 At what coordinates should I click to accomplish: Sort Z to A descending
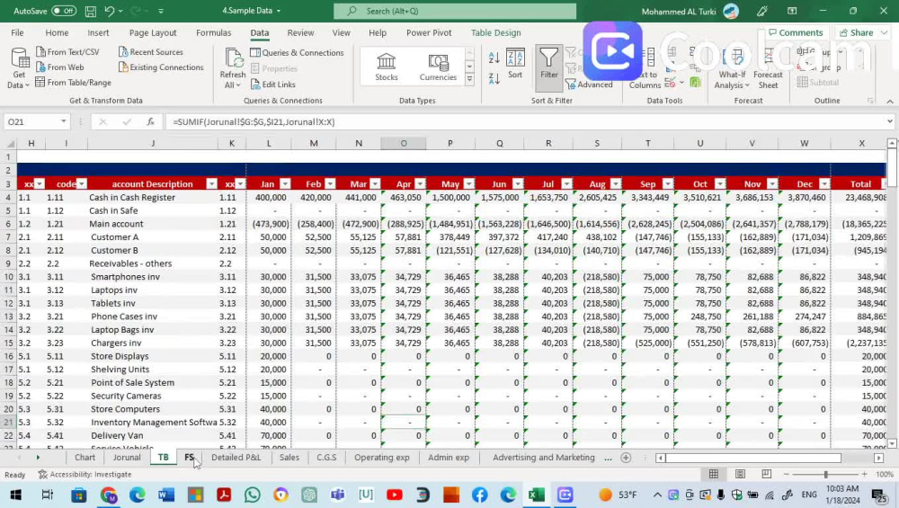494,78
